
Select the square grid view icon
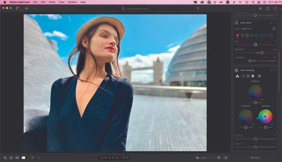click(11, 157)
